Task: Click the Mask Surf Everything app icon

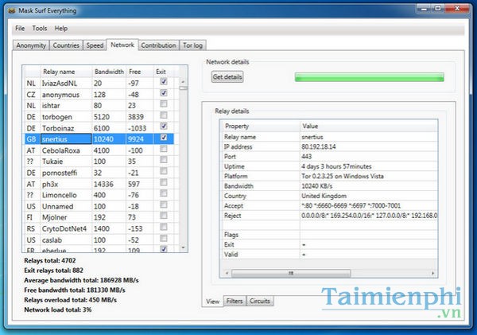Action: [12, 11]
